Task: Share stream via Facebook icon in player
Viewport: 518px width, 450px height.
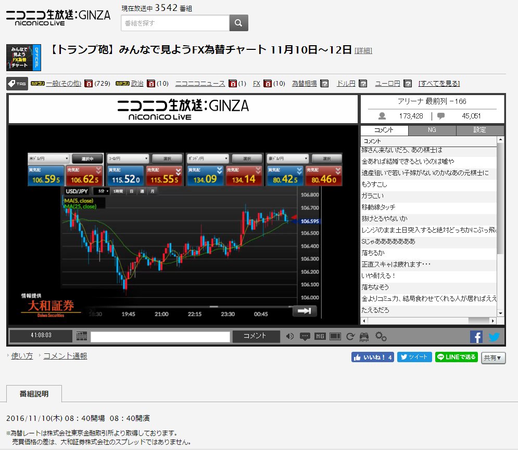Action: click(x=476, y=337)
